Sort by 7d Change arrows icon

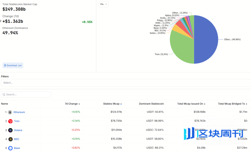point(79,104)
